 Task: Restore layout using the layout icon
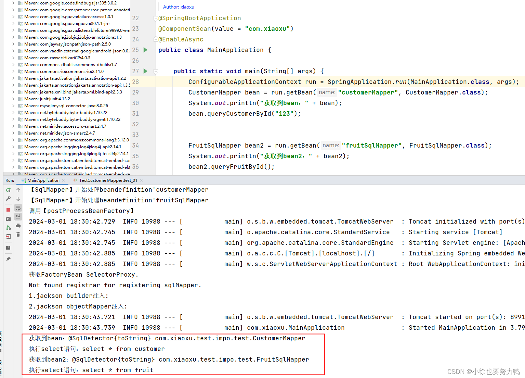click(8, 248)
